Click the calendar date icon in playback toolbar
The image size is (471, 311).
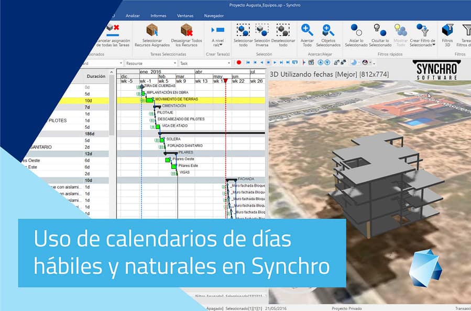(311, 62)
